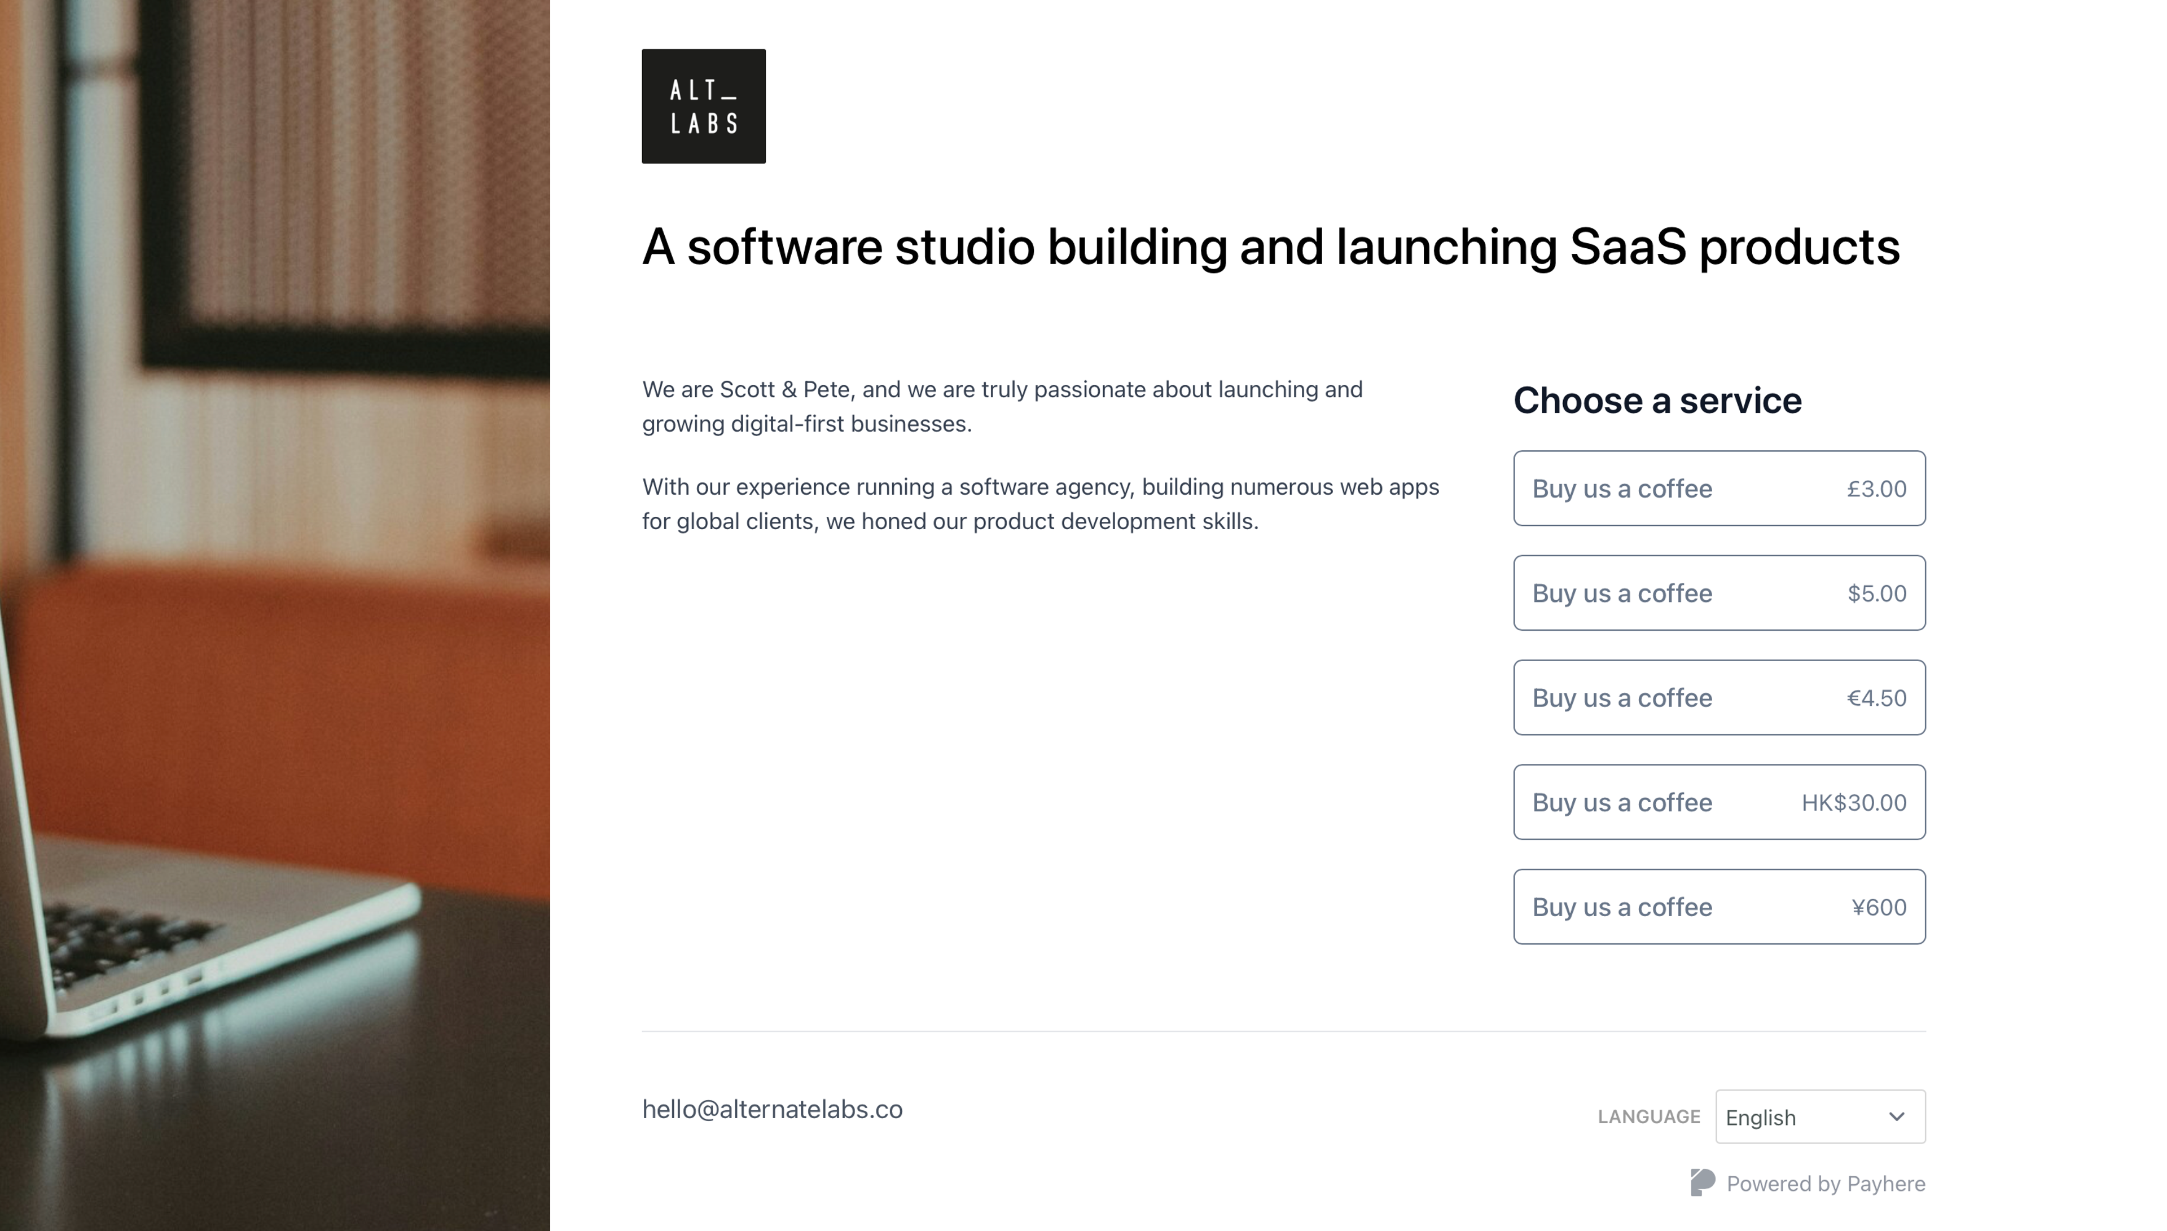This screenshot has height=1231, width=2167.
Task: Click the software studio headline text
Action: [1271, 247]
